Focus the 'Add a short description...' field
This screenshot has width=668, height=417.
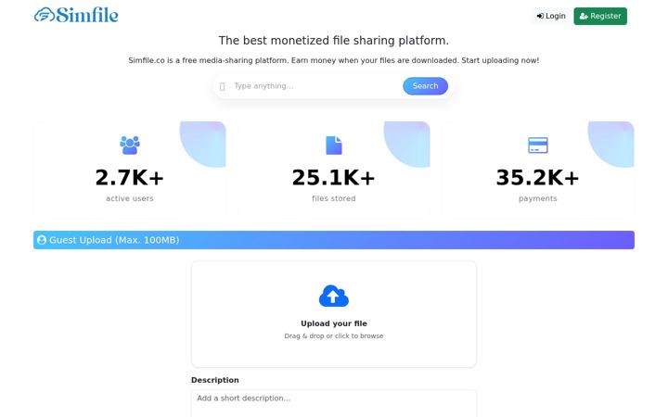tap(334, 403)
